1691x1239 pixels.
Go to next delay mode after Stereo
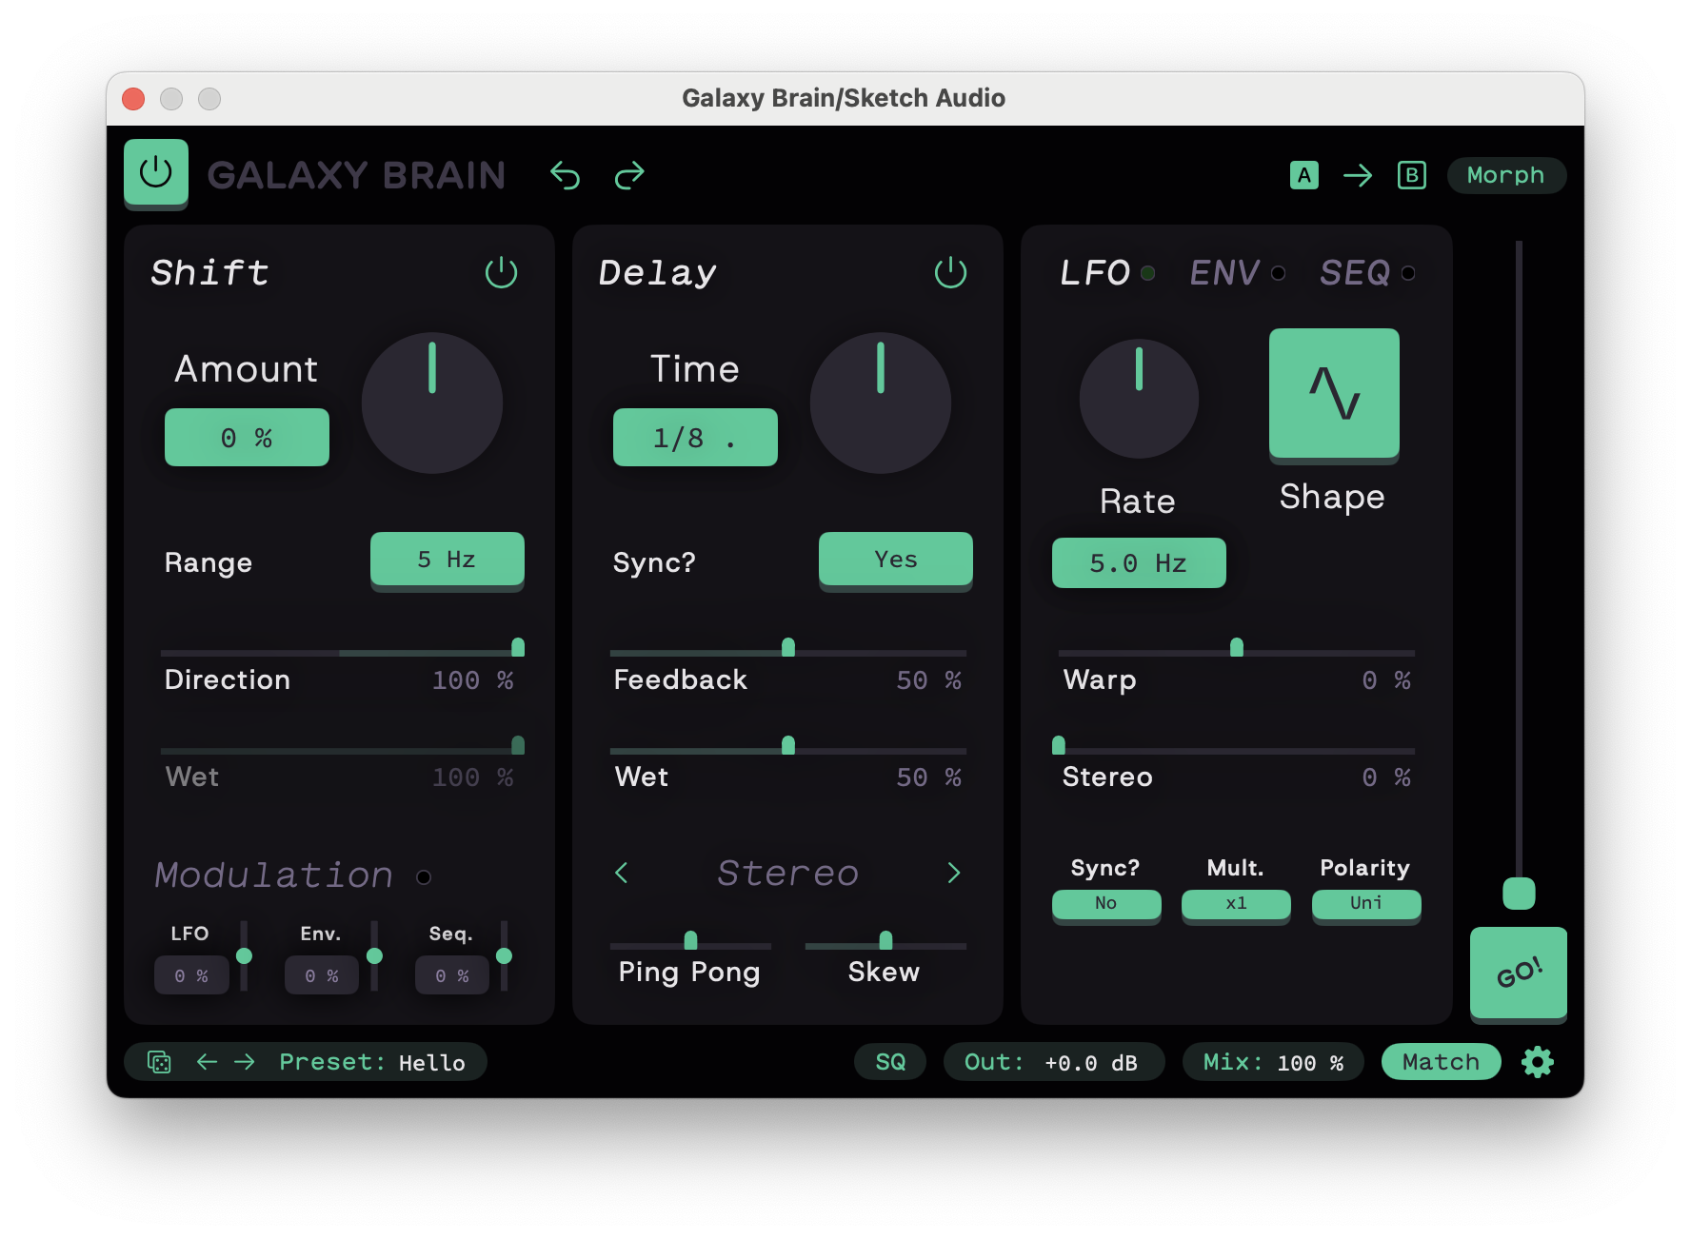coord(953,873)
